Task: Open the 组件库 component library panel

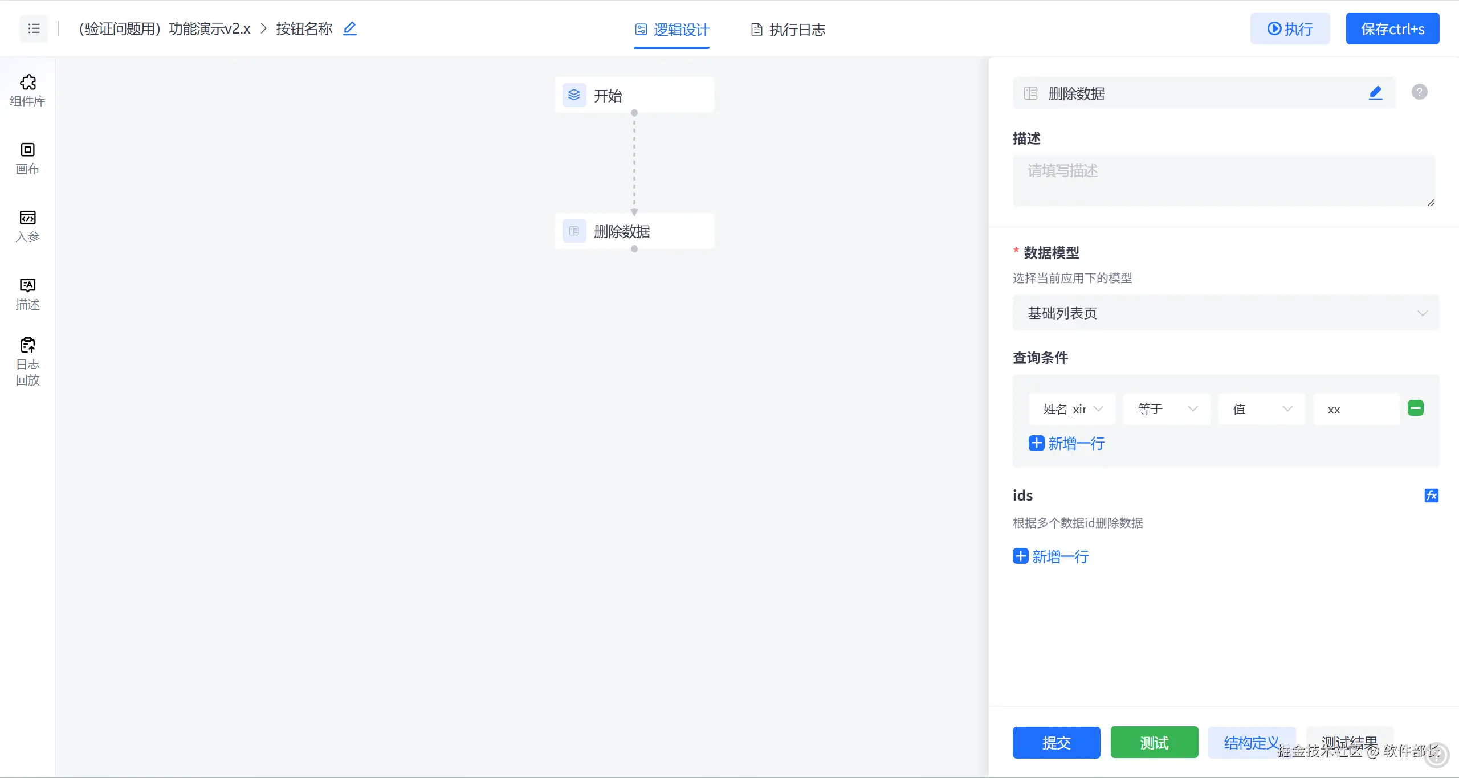Action: point(27,90)
